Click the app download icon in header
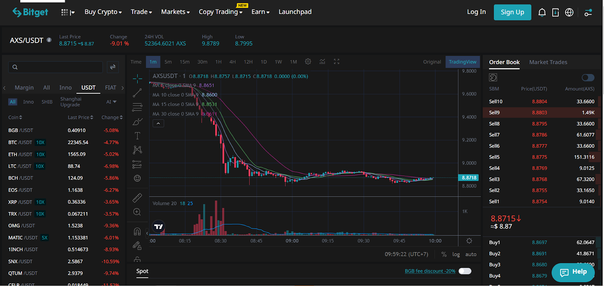604x286 pixels. [x=555, y=12]
